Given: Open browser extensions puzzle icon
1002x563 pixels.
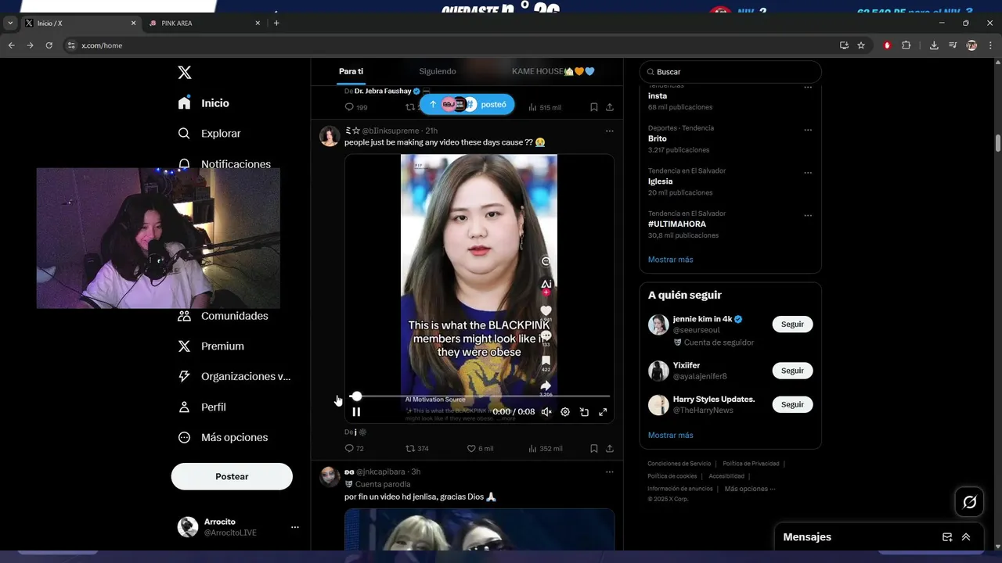Looking at the screenshot, I should [x=906, y=45].
